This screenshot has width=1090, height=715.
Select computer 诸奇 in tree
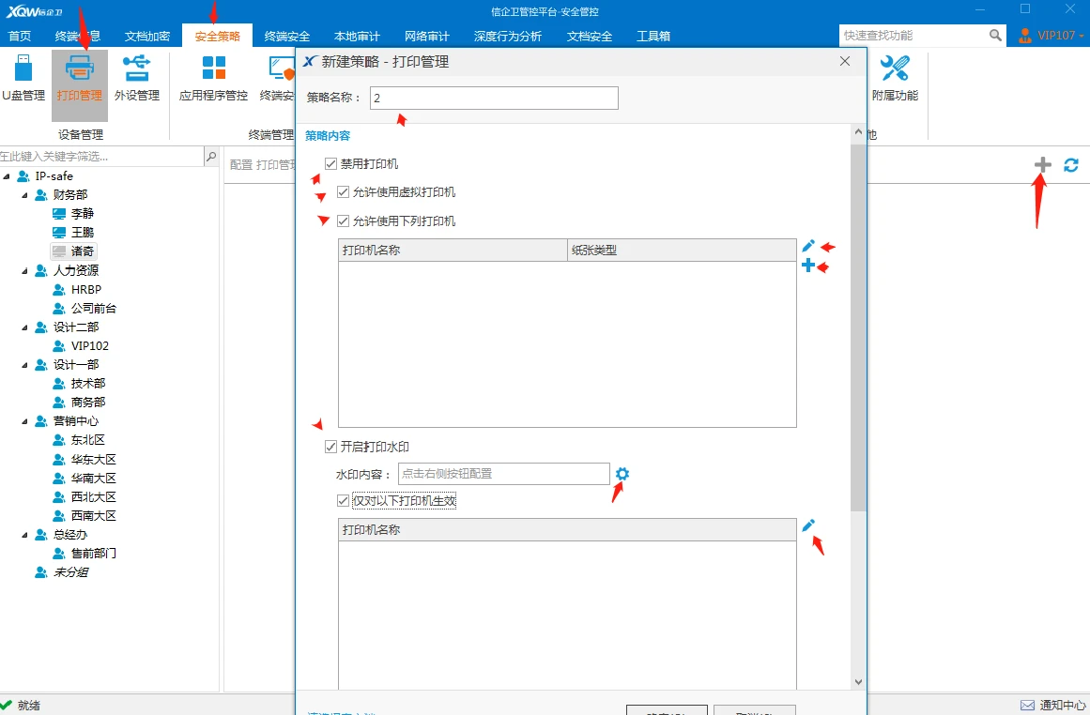pos(73,251)
